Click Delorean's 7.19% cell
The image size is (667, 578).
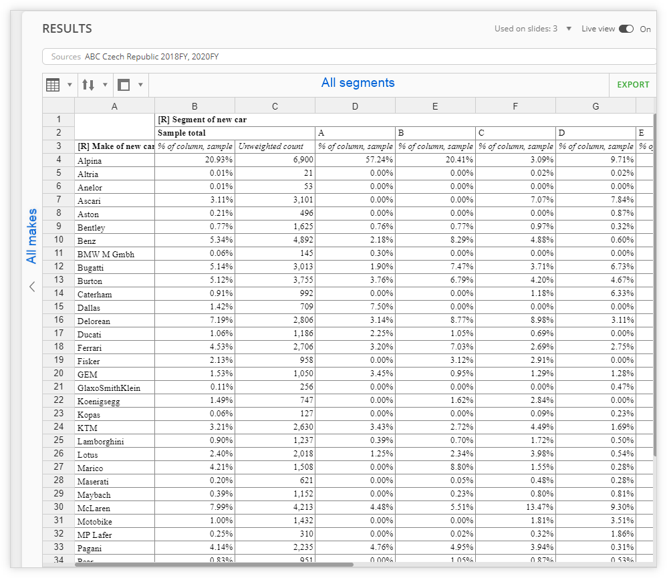coord(194,320)
